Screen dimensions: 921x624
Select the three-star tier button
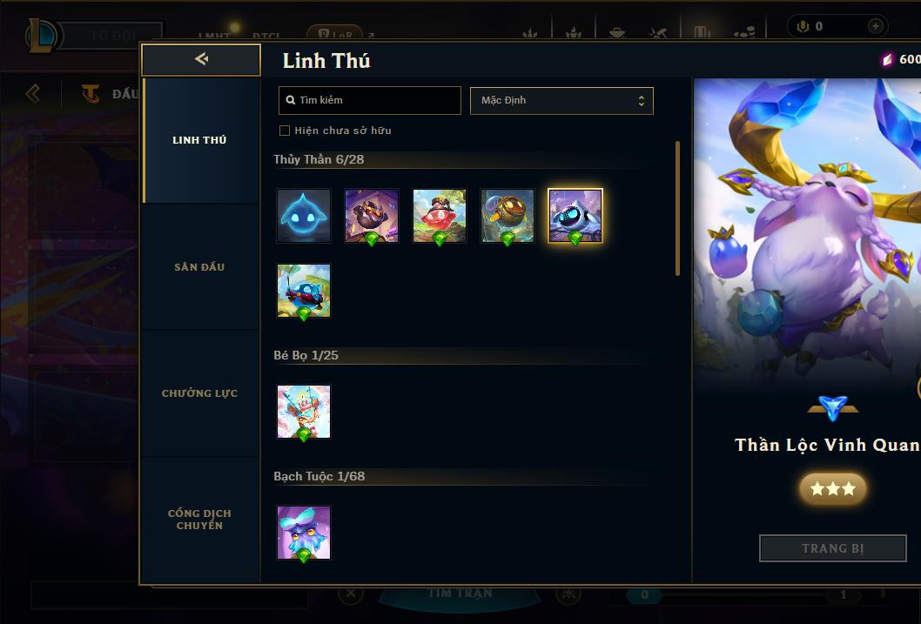coord(833,488)
